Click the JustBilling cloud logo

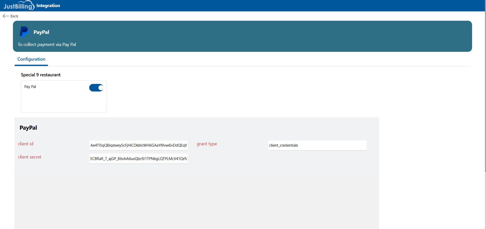(x=18, y=6)
